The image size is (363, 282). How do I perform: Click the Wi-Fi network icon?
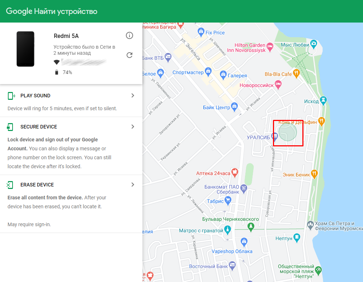[x=57, y=62]
